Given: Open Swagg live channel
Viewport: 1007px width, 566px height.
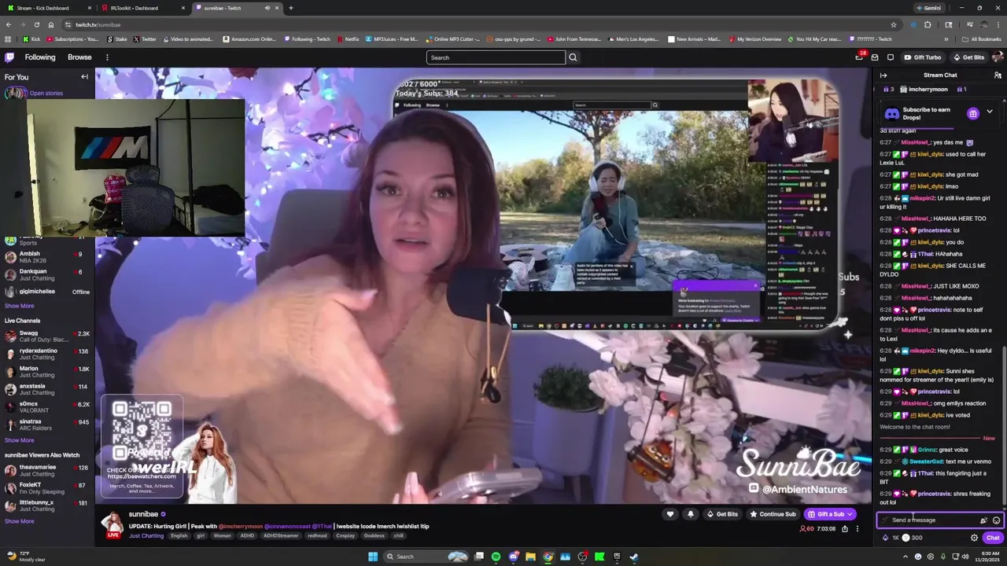Looking at the screenshot, I should coord(47,336).
